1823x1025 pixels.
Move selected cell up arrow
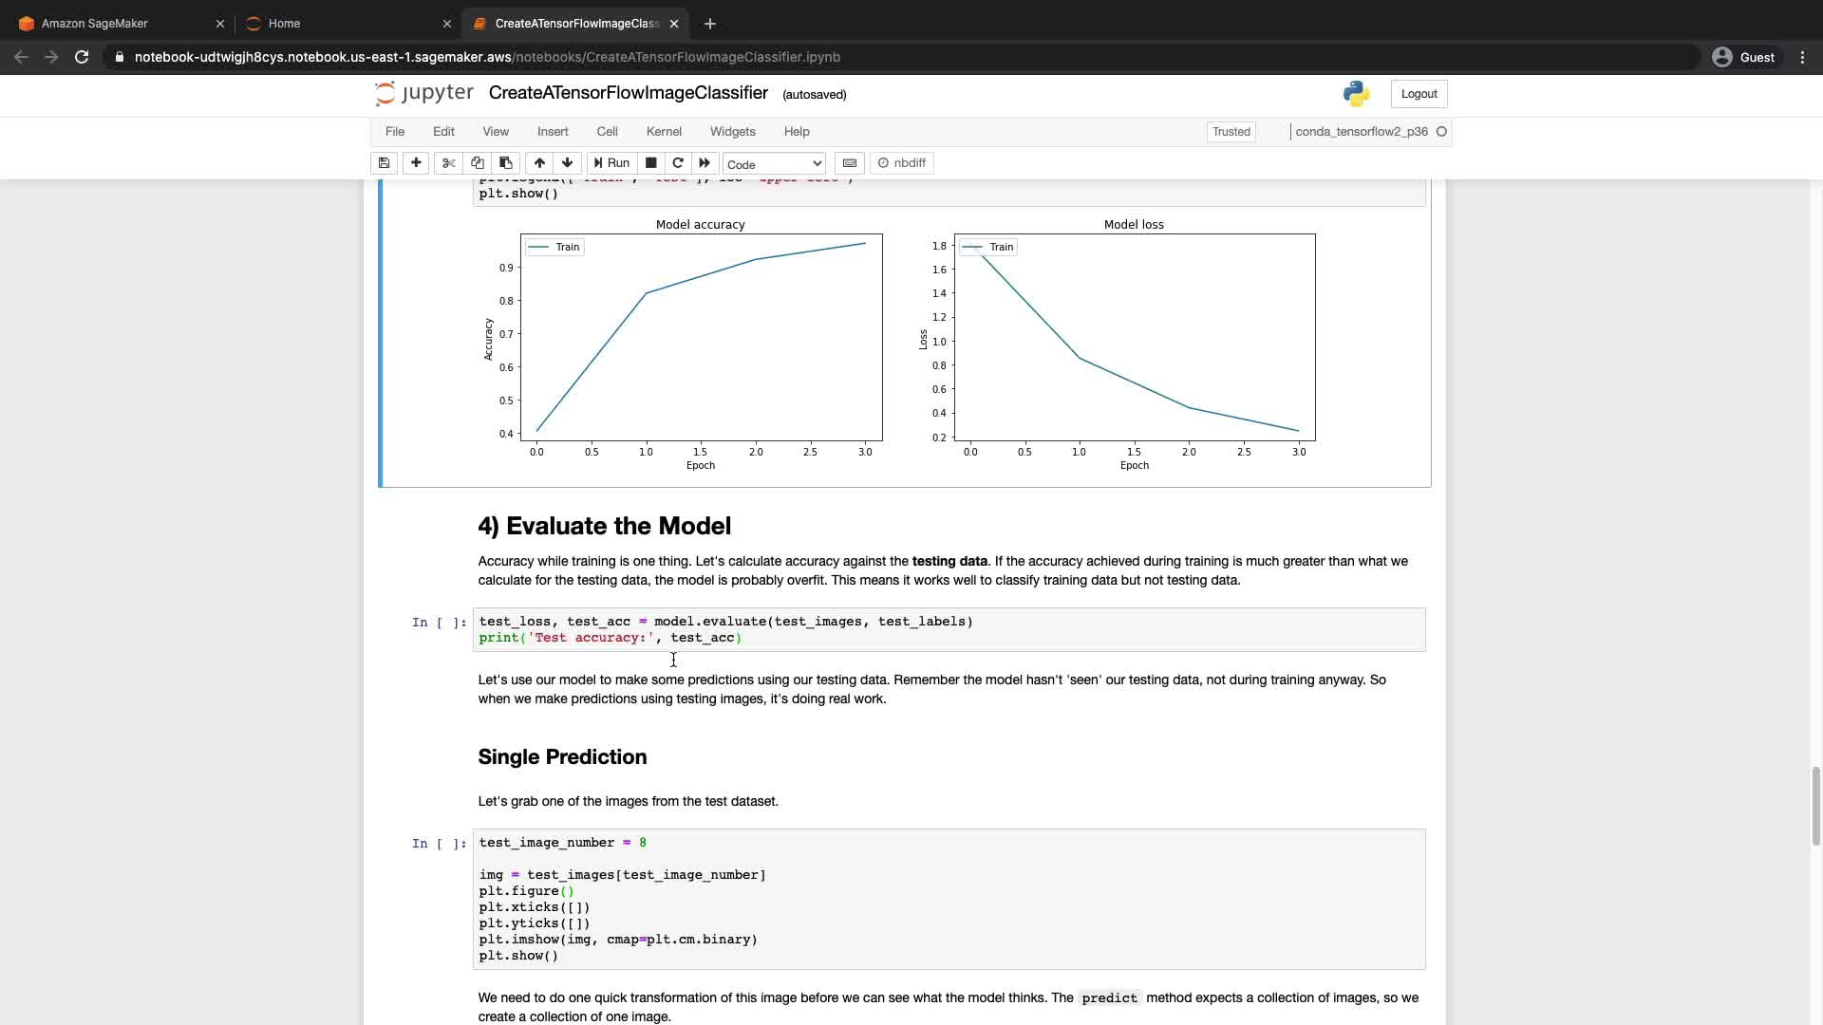pyautogui.click(x=539, y=163)
